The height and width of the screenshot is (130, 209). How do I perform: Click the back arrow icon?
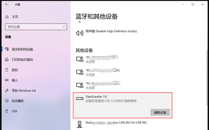(x=7, y=4)
